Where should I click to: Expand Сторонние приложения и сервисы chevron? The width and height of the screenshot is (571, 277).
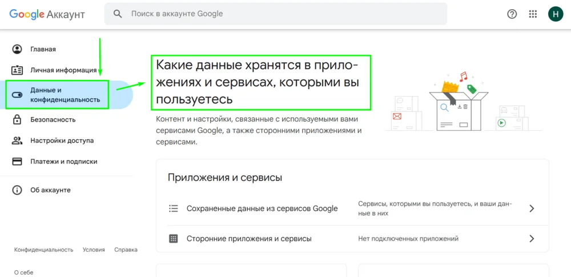pos(532,239)
